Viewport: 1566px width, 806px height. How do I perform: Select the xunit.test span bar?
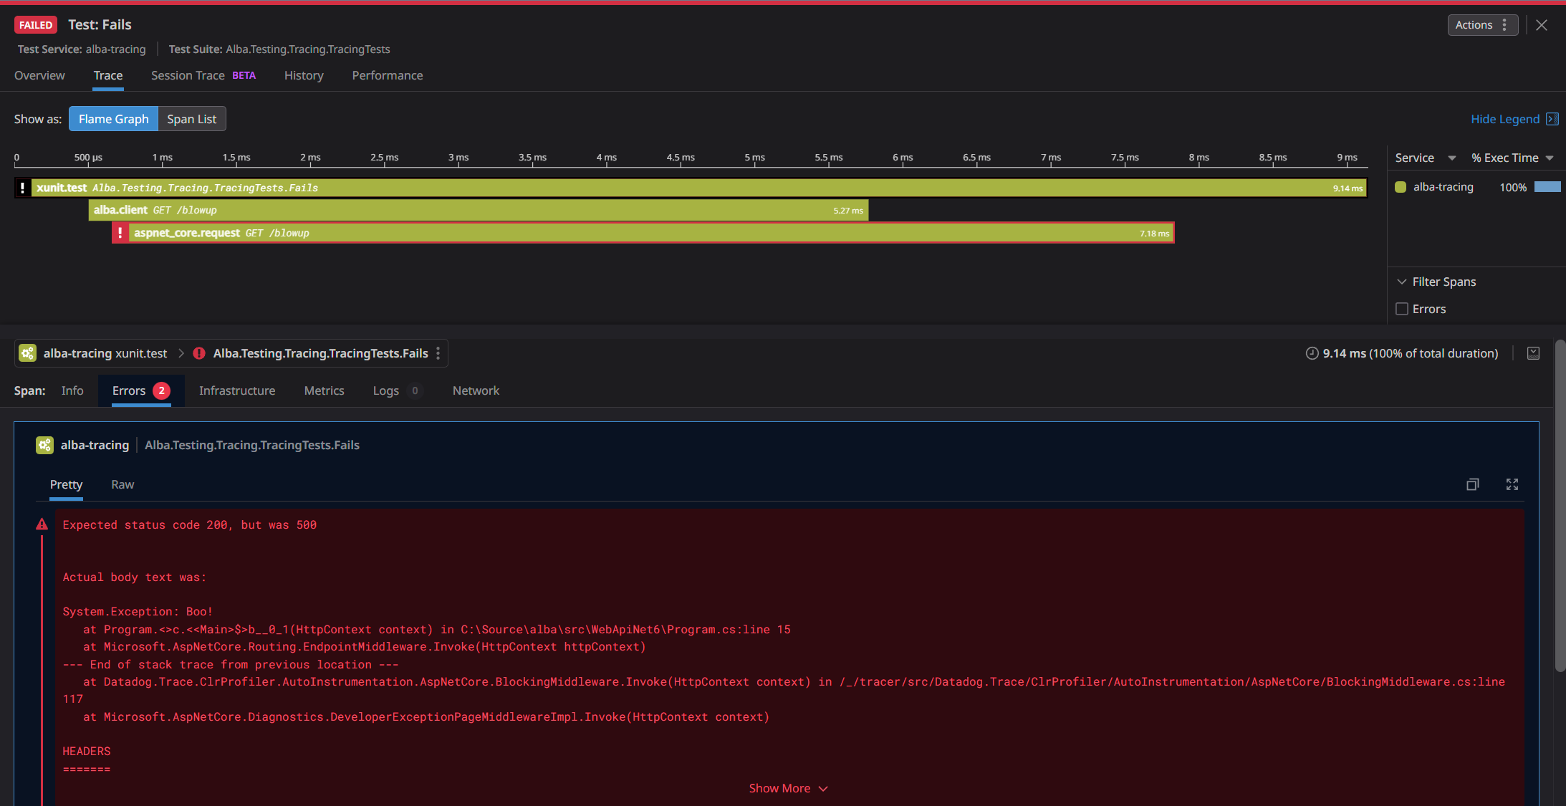[x=691, y=188]
